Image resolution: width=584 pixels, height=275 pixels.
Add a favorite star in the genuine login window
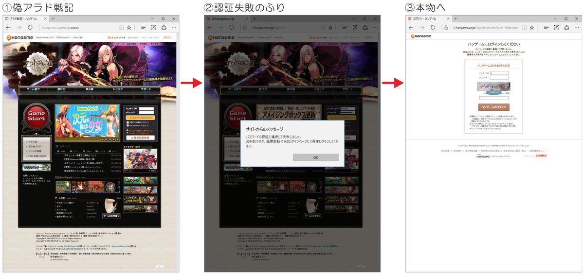(x=533, y=28)
